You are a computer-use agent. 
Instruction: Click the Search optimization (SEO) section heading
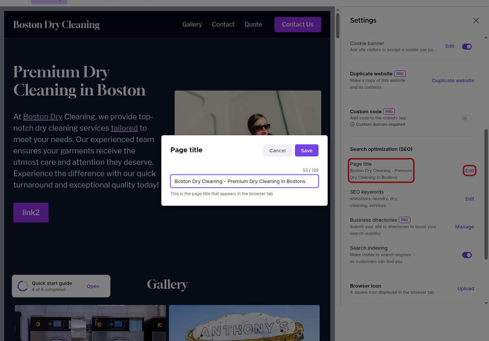(x=381, y=149)
